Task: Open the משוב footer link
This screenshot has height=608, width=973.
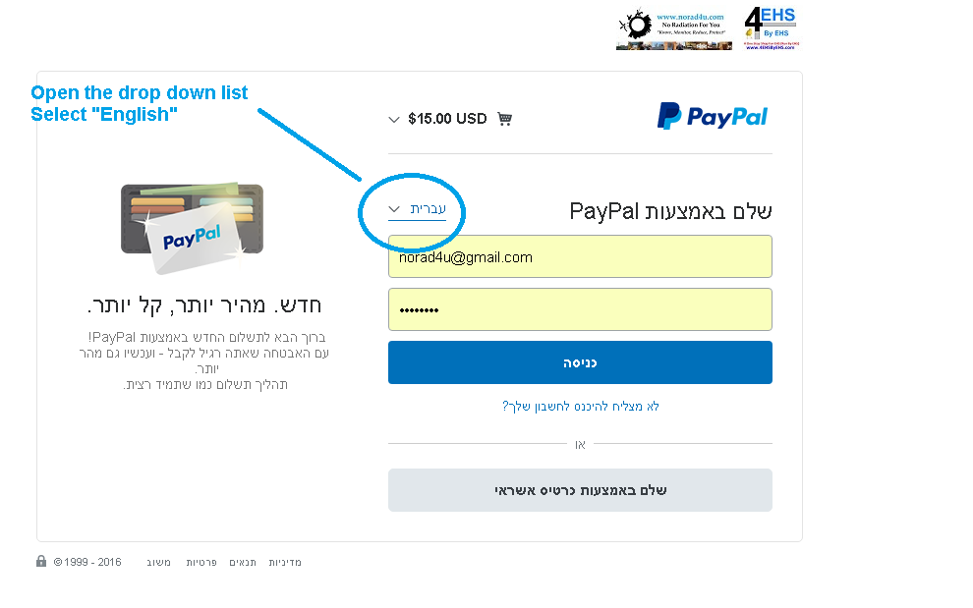Action: (x=159, y=562)
